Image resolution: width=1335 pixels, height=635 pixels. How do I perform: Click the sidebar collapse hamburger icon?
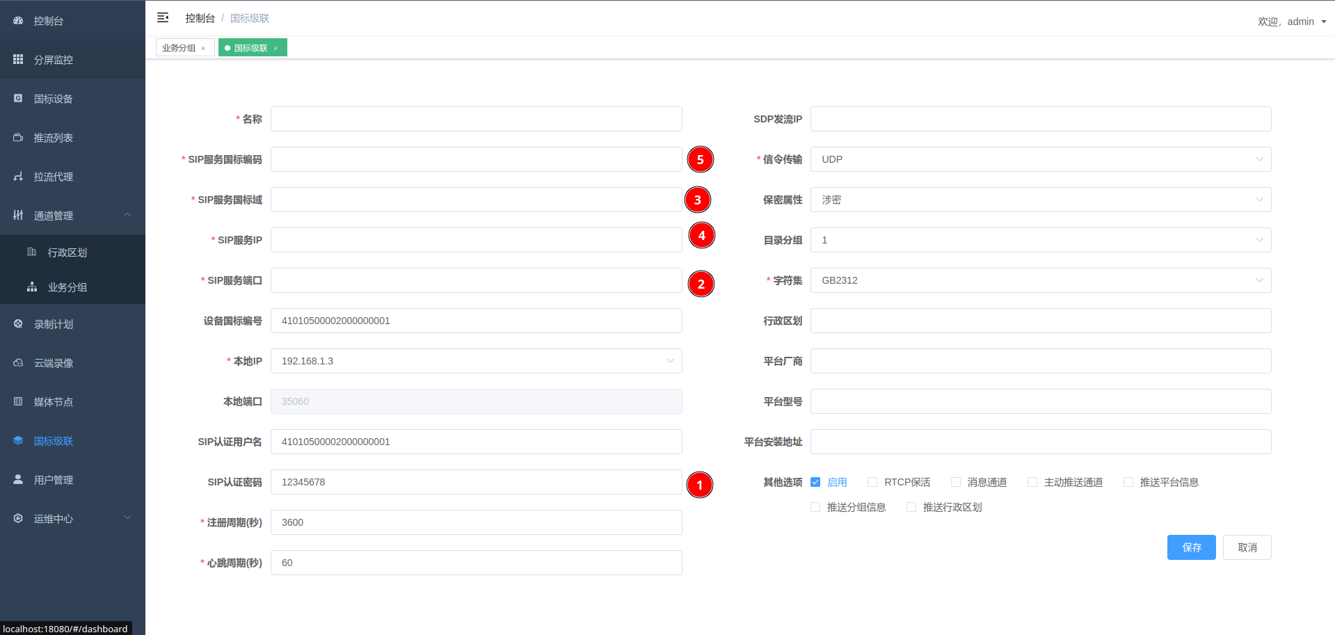(x=163, y=18)
